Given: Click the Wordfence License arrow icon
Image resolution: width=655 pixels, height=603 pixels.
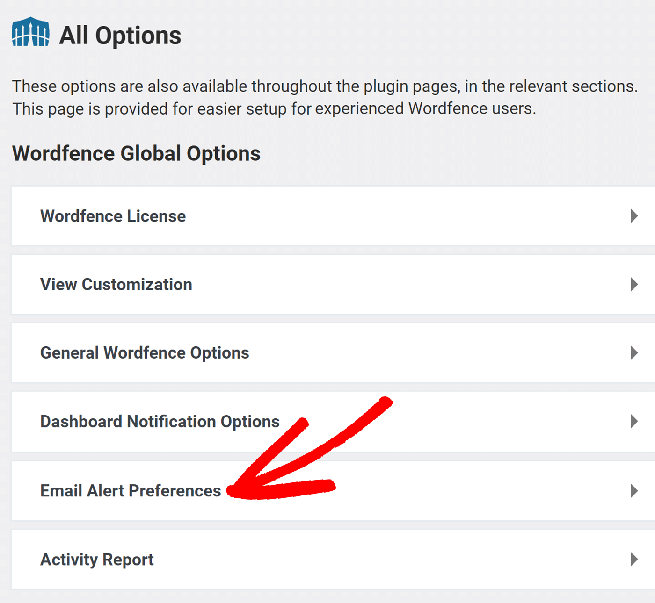Looking at the screenshot, I should [x=634, y=216].
